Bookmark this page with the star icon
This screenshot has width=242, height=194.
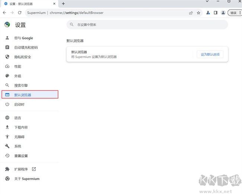tap(198, 13)
